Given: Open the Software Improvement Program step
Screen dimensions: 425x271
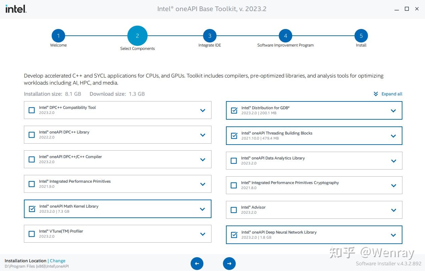Looking at the screenshot, I should pyautogui.click(x=285, y=36).
